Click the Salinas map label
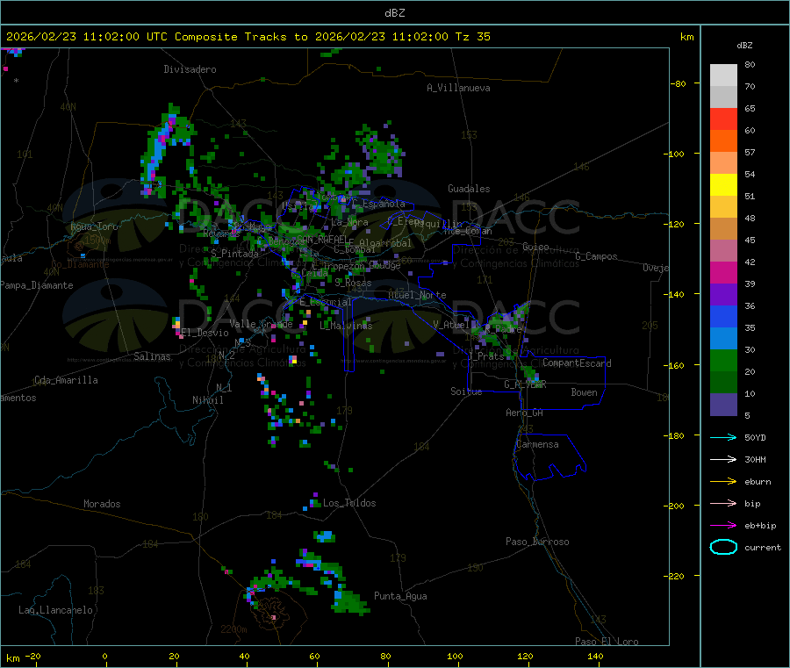Image resolution: width=790 pixels, height=668 pixels. tap(152, 356)
